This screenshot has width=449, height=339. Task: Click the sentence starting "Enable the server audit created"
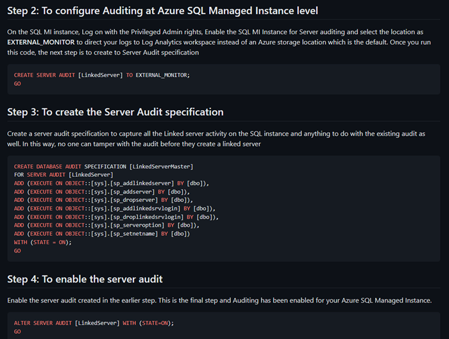(x=82, y=301)
